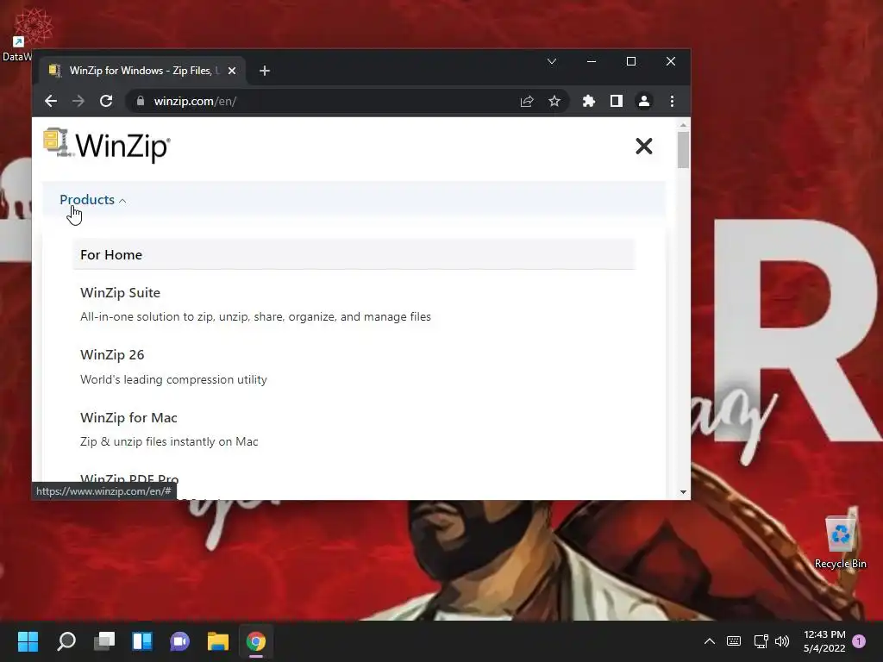This screenshot has height=662, width=883.
Task: Open Chrome's three-dot menu
Action: (672, 102)
